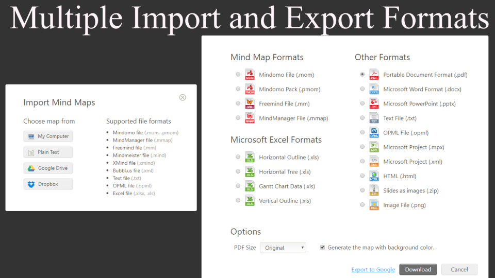Select the Vertical Outline (.xls) radio button
495x278 pixels.
click(238, 200)
